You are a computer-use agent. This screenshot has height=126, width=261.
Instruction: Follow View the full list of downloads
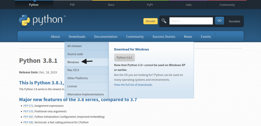[x=133, y=85]
